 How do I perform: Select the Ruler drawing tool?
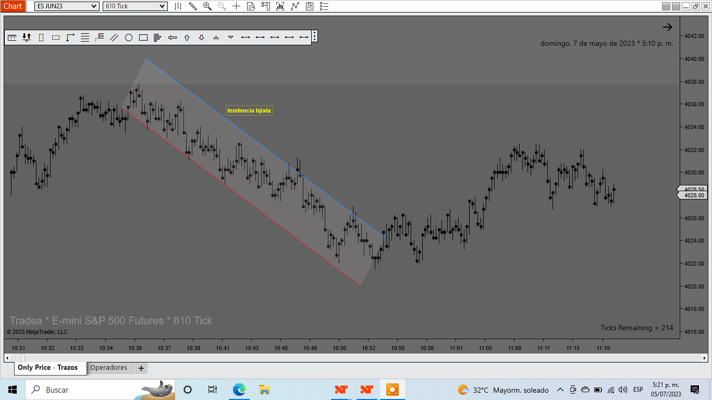tap(12, 37)
